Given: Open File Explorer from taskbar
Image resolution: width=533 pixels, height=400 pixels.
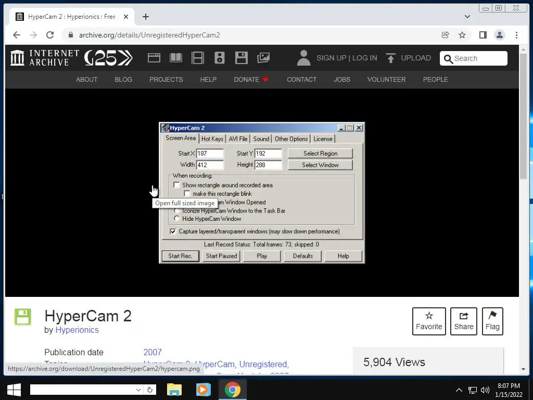Looking at the screenshot, I should pos(174,390).
